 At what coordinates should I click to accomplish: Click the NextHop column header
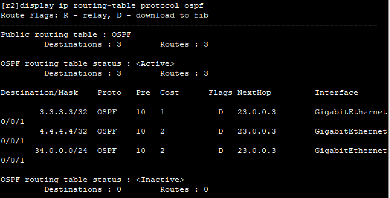click(x=254, y=93)
